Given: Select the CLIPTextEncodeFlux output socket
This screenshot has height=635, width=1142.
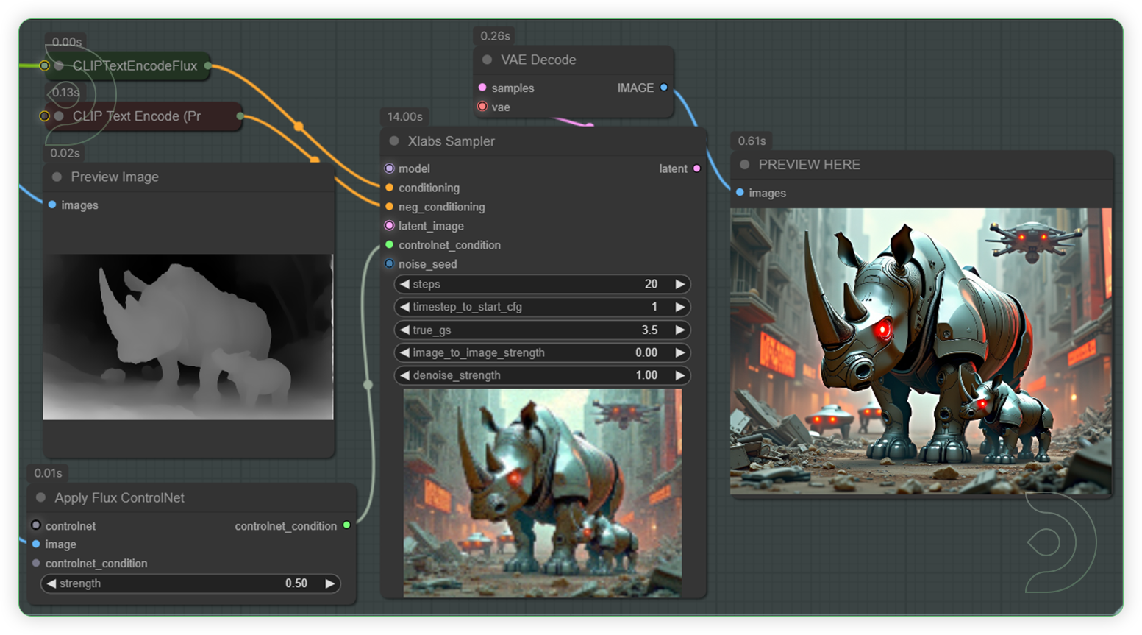Looking at the screenshot, I should pyautogui.click(x=208, y=66).
